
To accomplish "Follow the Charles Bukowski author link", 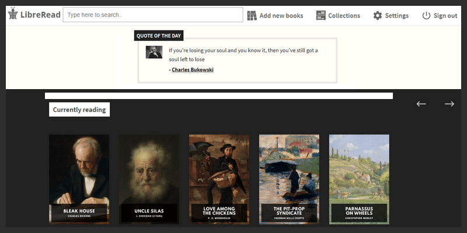I will (193, 70).
